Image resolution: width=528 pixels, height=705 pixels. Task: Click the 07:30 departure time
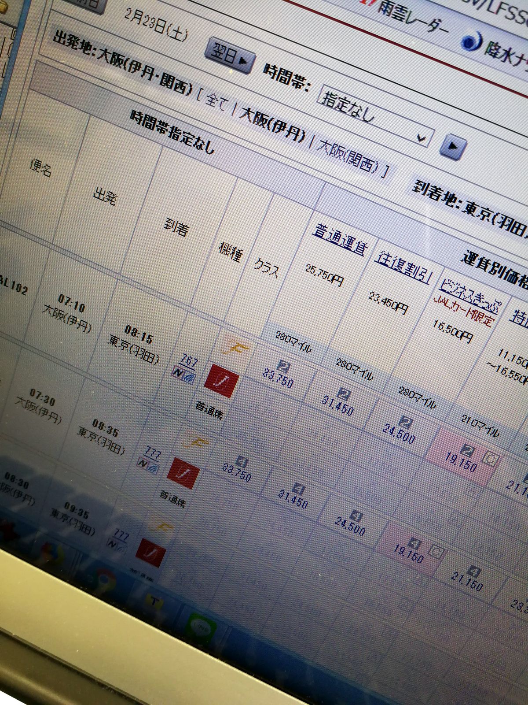pos(43,396)
